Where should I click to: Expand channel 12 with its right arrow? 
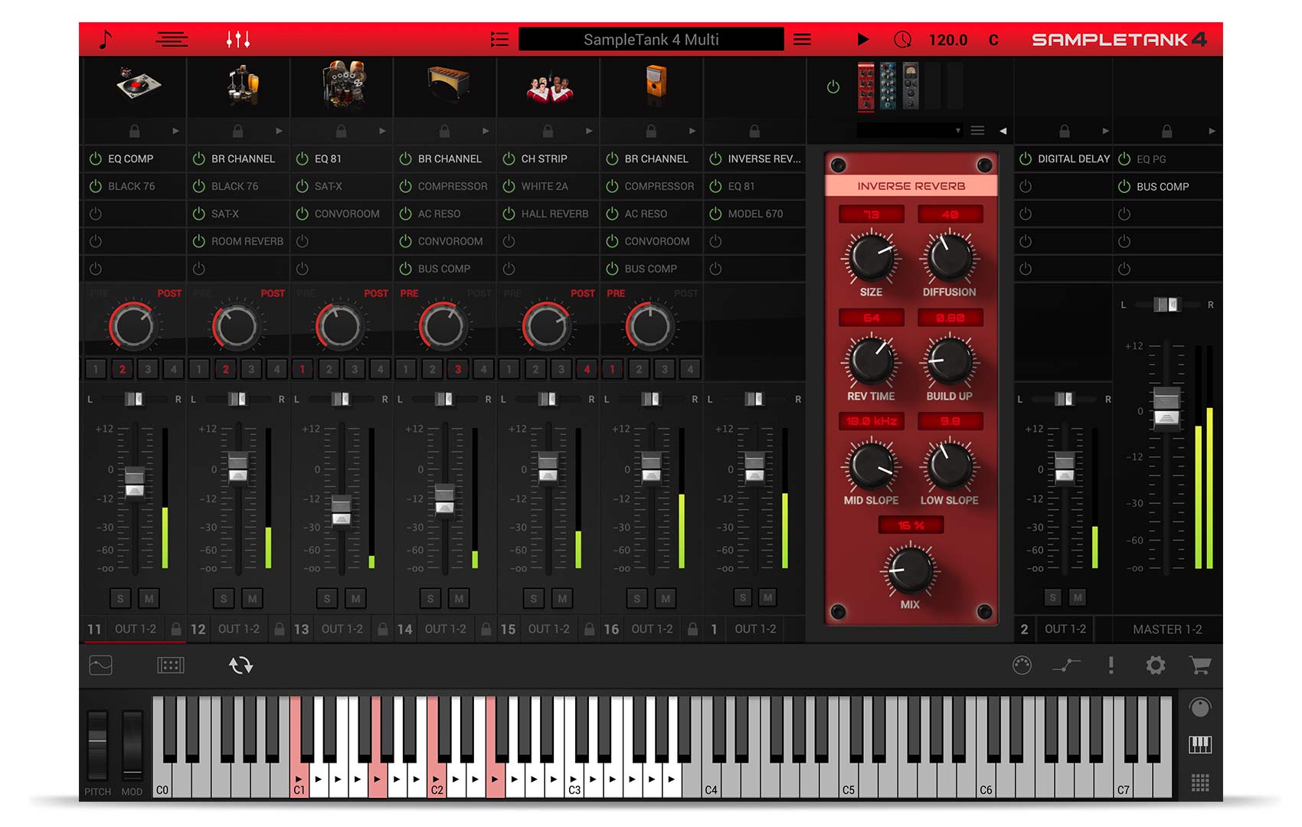277,131
